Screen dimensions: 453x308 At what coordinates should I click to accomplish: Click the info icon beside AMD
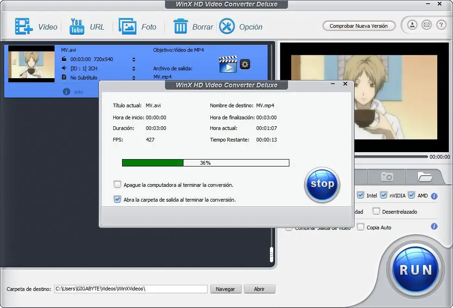coord(434,196)
